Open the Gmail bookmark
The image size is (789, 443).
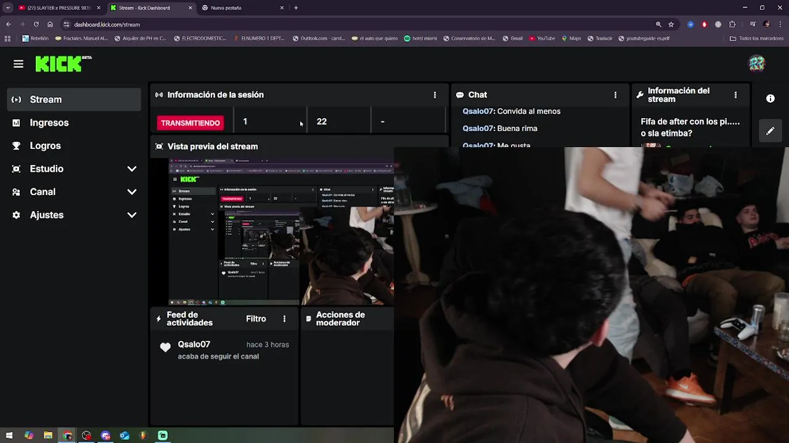512,38
